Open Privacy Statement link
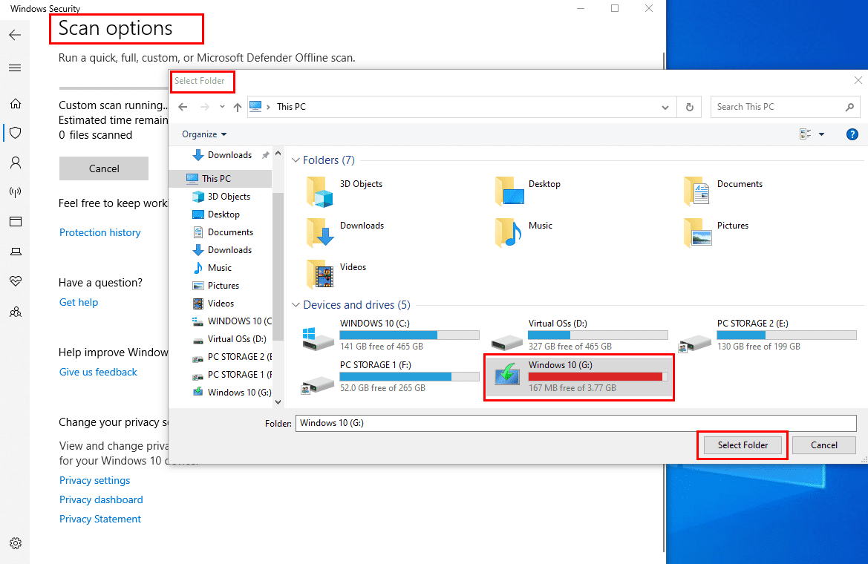Screen dimensions: 868x564 [x=99, y=519]
